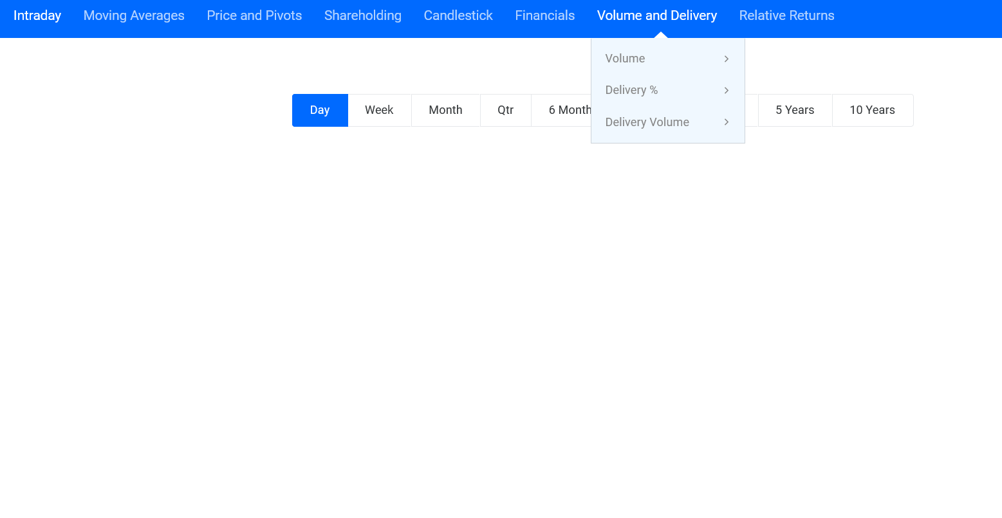Select the Day timeframe button

320,110
